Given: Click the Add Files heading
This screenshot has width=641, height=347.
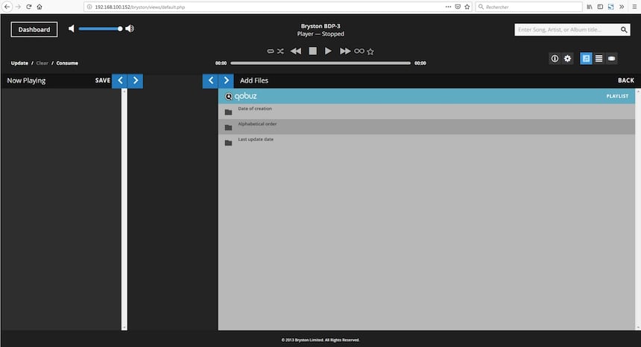Looking at the screenshot, I should tap(254, 81).
